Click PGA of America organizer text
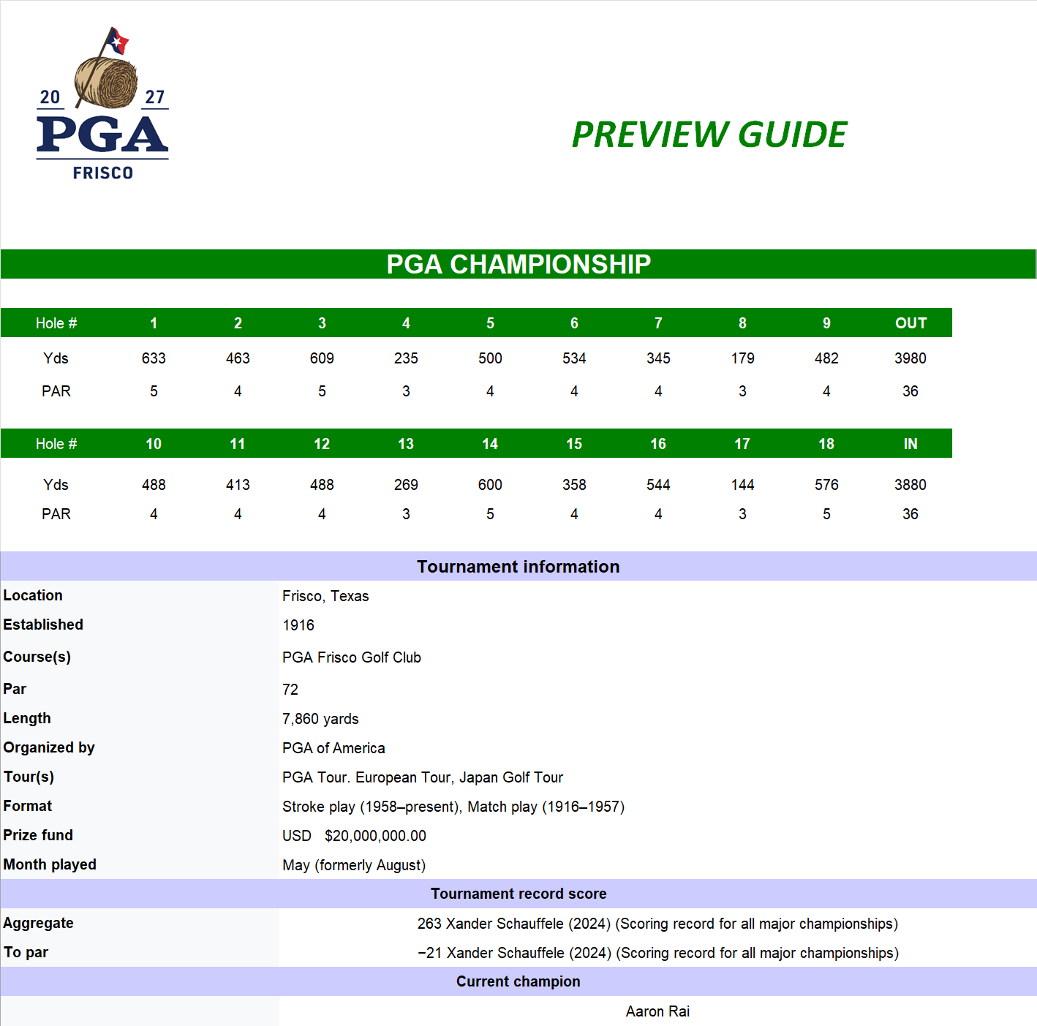This screenshot has height=1026, width=1037. point(333,748)
